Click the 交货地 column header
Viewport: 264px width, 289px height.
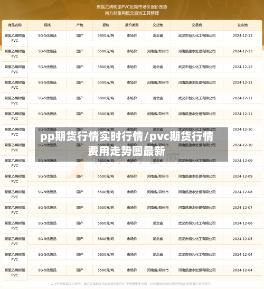(x=158, y=25)
